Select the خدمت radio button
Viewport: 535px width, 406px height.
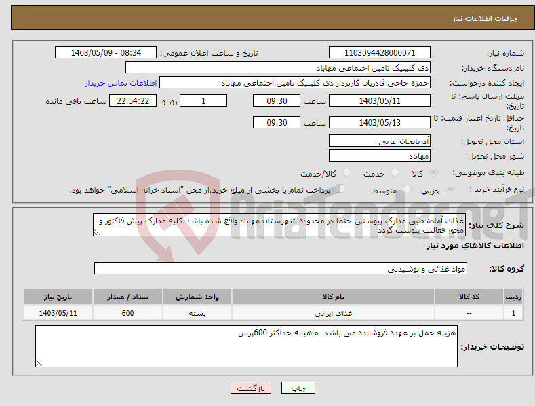395,172
